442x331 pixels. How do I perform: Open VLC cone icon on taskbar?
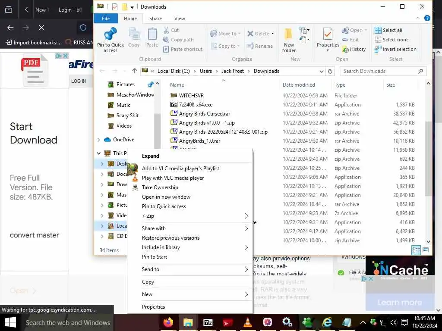coord(247,322)
